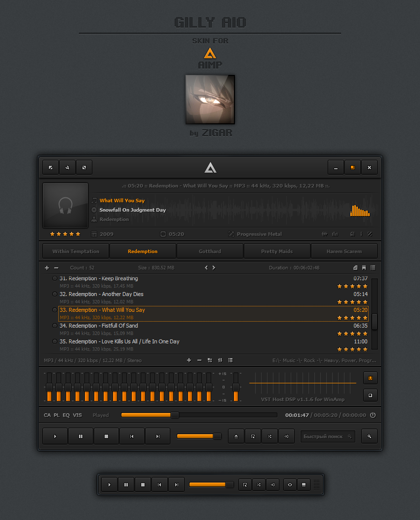Screen dimensions: 420x520
Task: Click Next track in the main player controls
Action: tap(157, 437)
